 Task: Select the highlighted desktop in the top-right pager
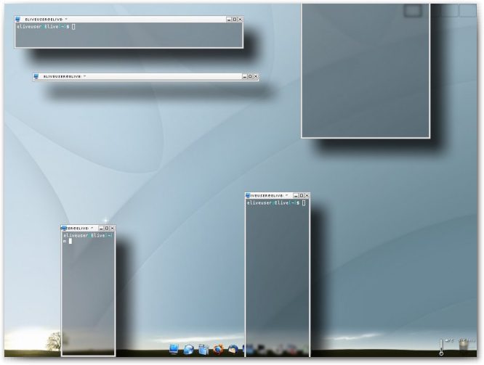click(413, 10)
